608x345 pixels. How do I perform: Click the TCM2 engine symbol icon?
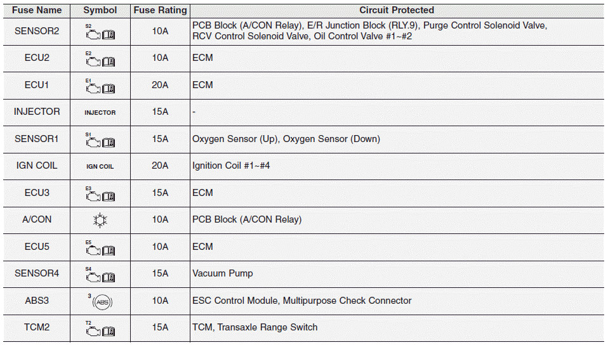click(x=100, y=330)
